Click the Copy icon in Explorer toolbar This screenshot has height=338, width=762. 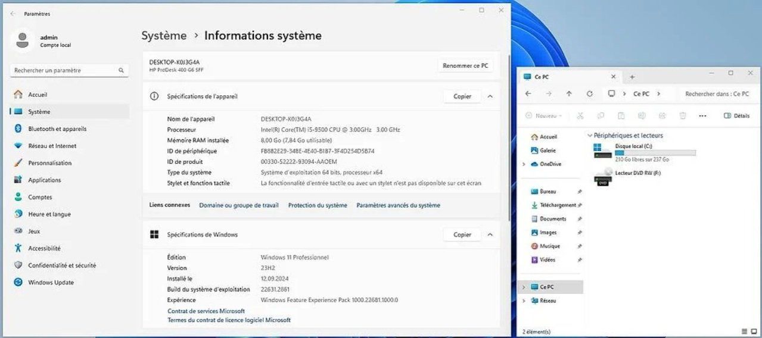(x=601, y=116)
